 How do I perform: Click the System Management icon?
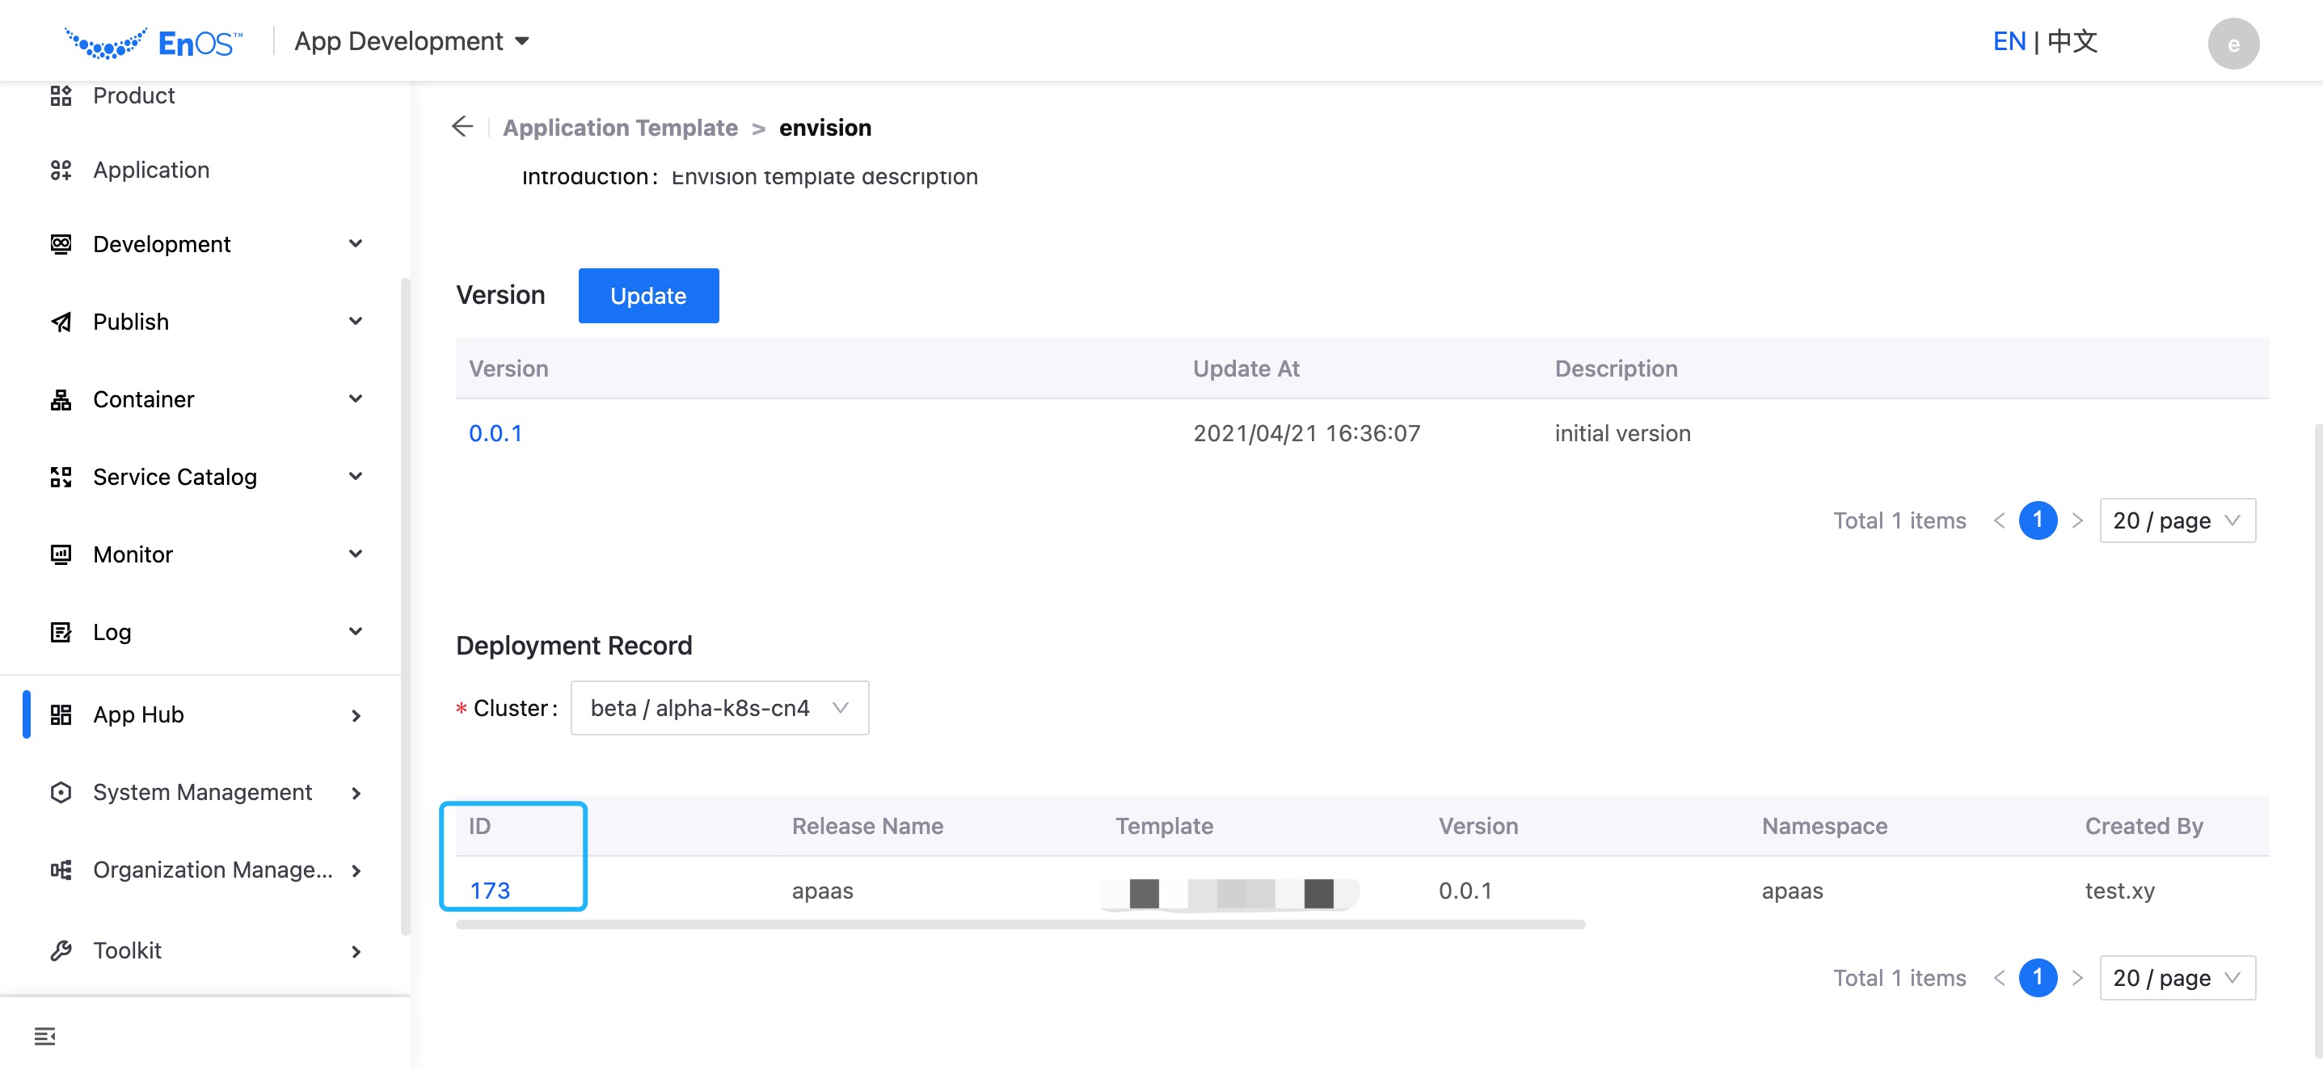coord(61,792)
